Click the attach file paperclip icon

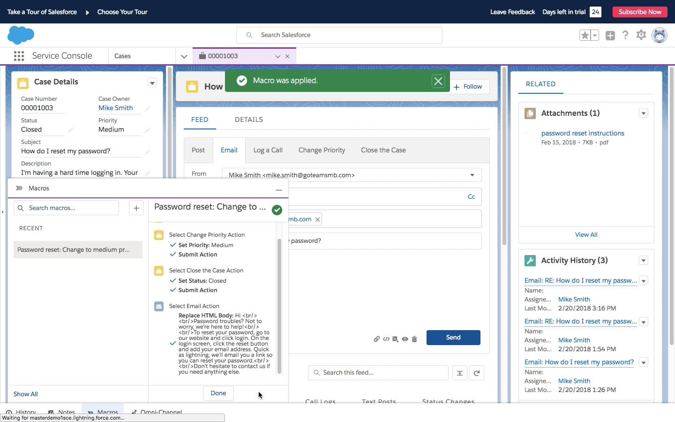point(376,339)
